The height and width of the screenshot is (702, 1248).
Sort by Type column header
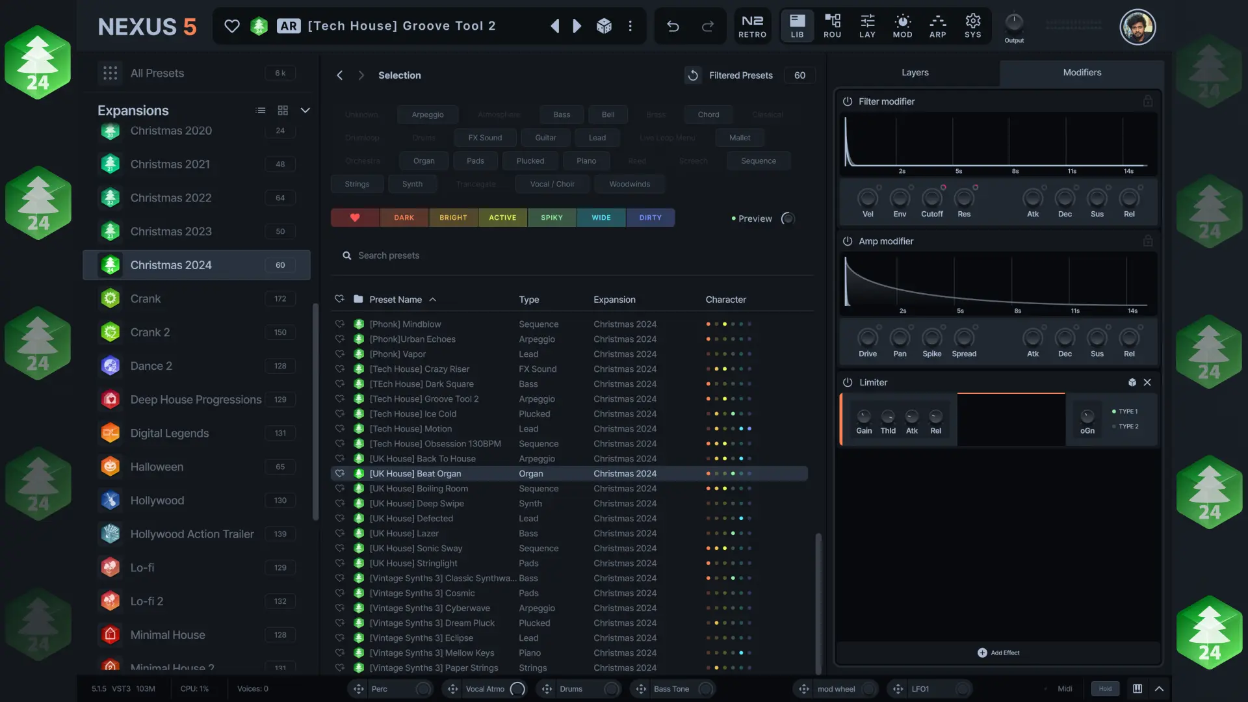(529, 300)
